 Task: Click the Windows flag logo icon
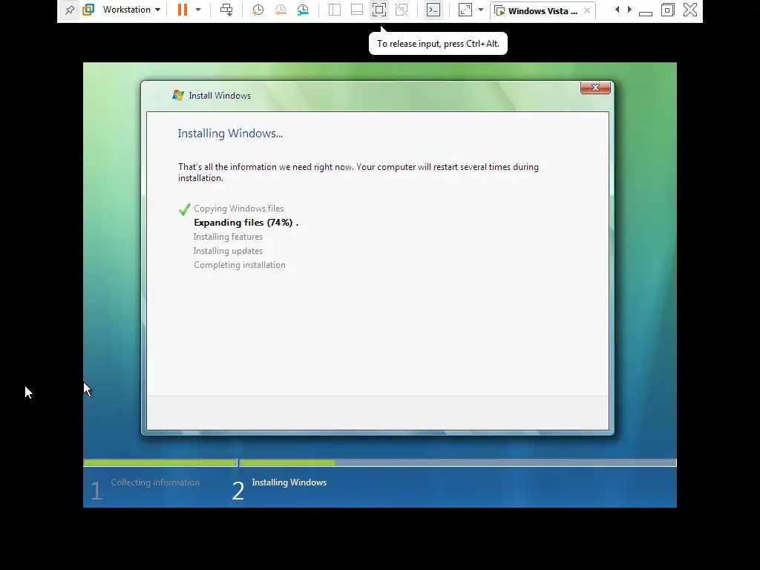[178, 95]
